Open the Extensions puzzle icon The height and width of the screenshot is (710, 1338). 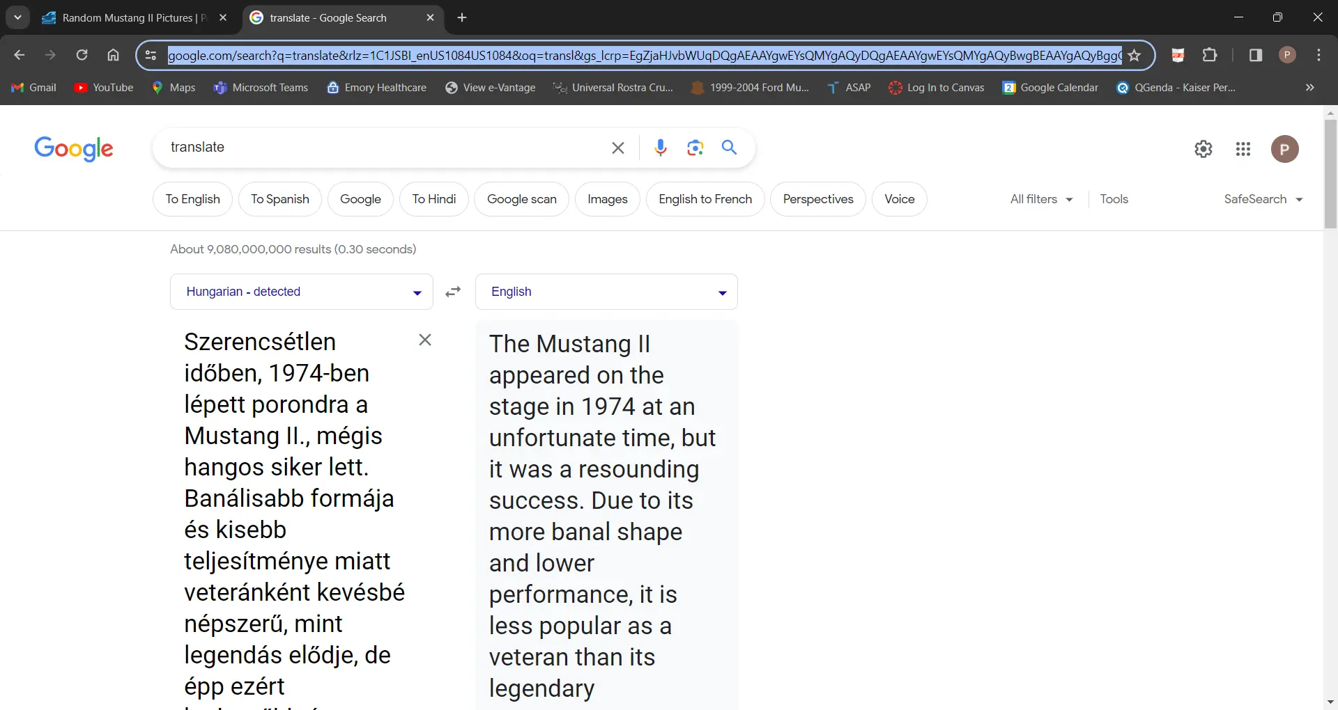(x=1210, y=55)
